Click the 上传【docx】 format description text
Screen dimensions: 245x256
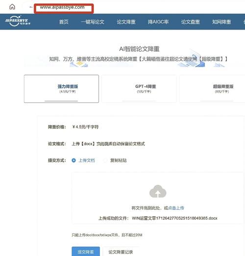pyautogui.click(x=108, y=144)
